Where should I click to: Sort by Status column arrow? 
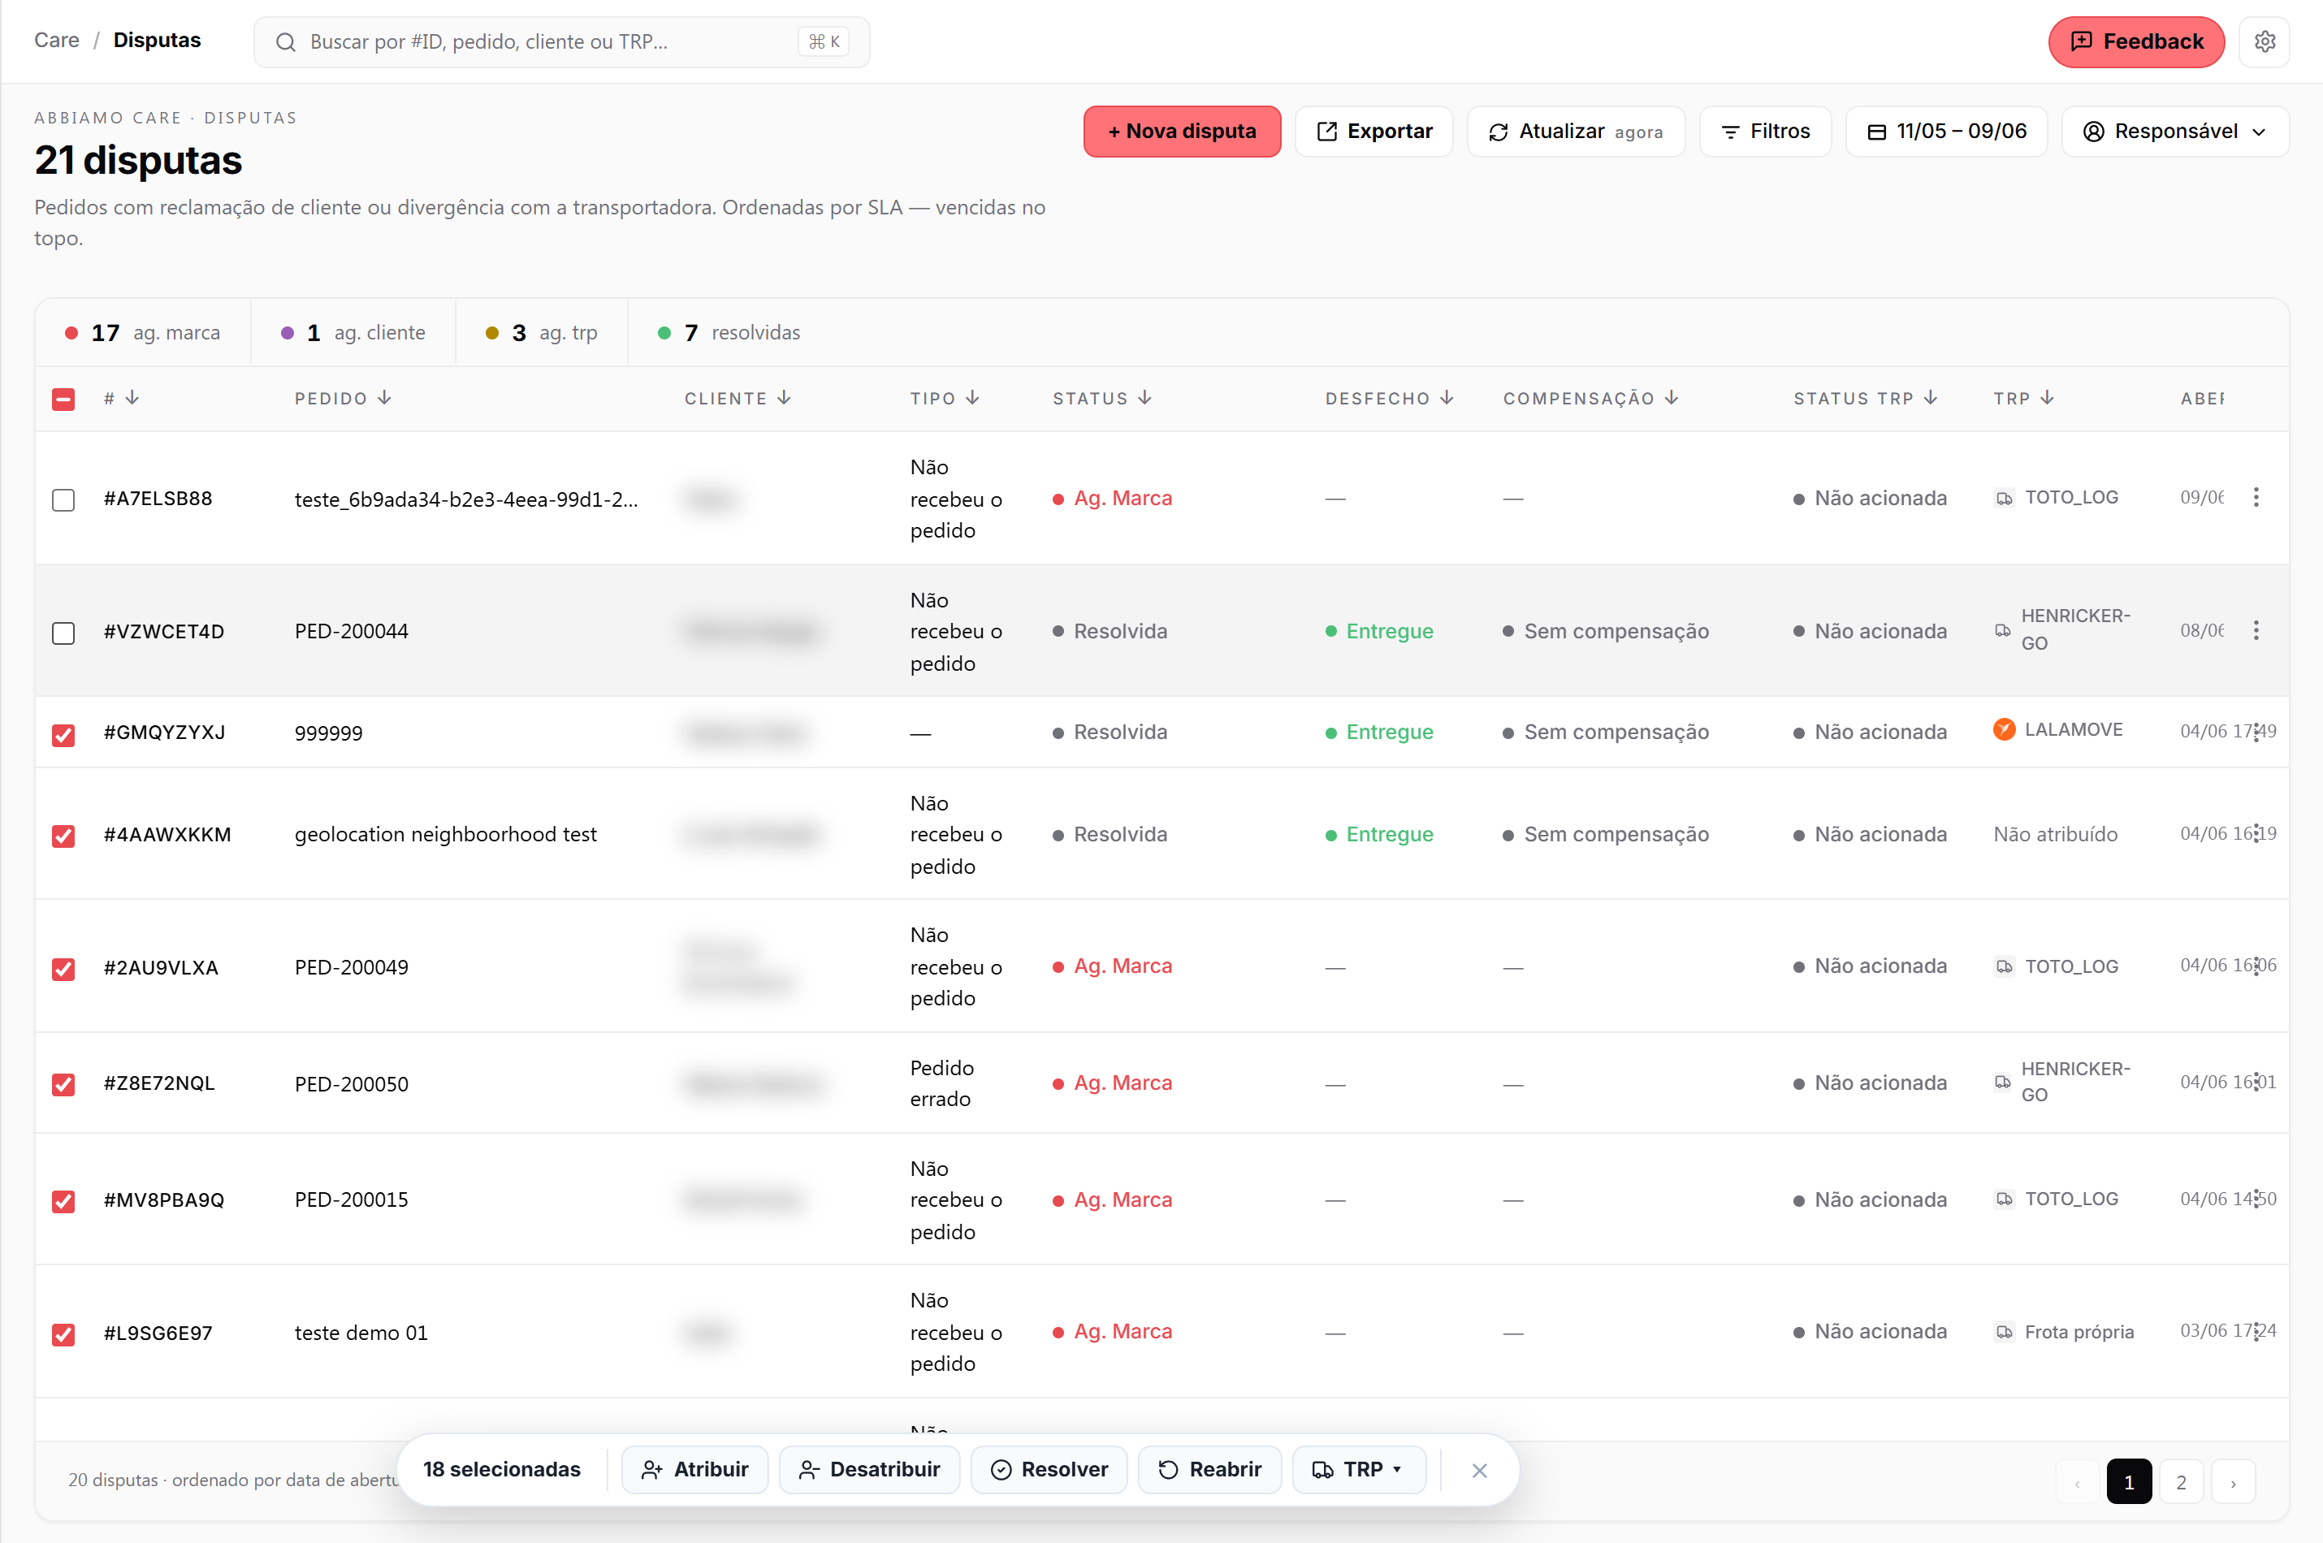coord(1145,398)
